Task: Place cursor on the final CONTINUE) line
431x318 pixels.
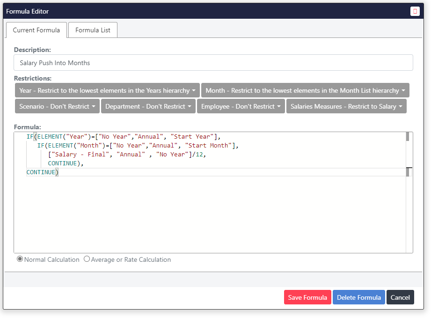Action: pyautogui.click(x=42, y=172)
